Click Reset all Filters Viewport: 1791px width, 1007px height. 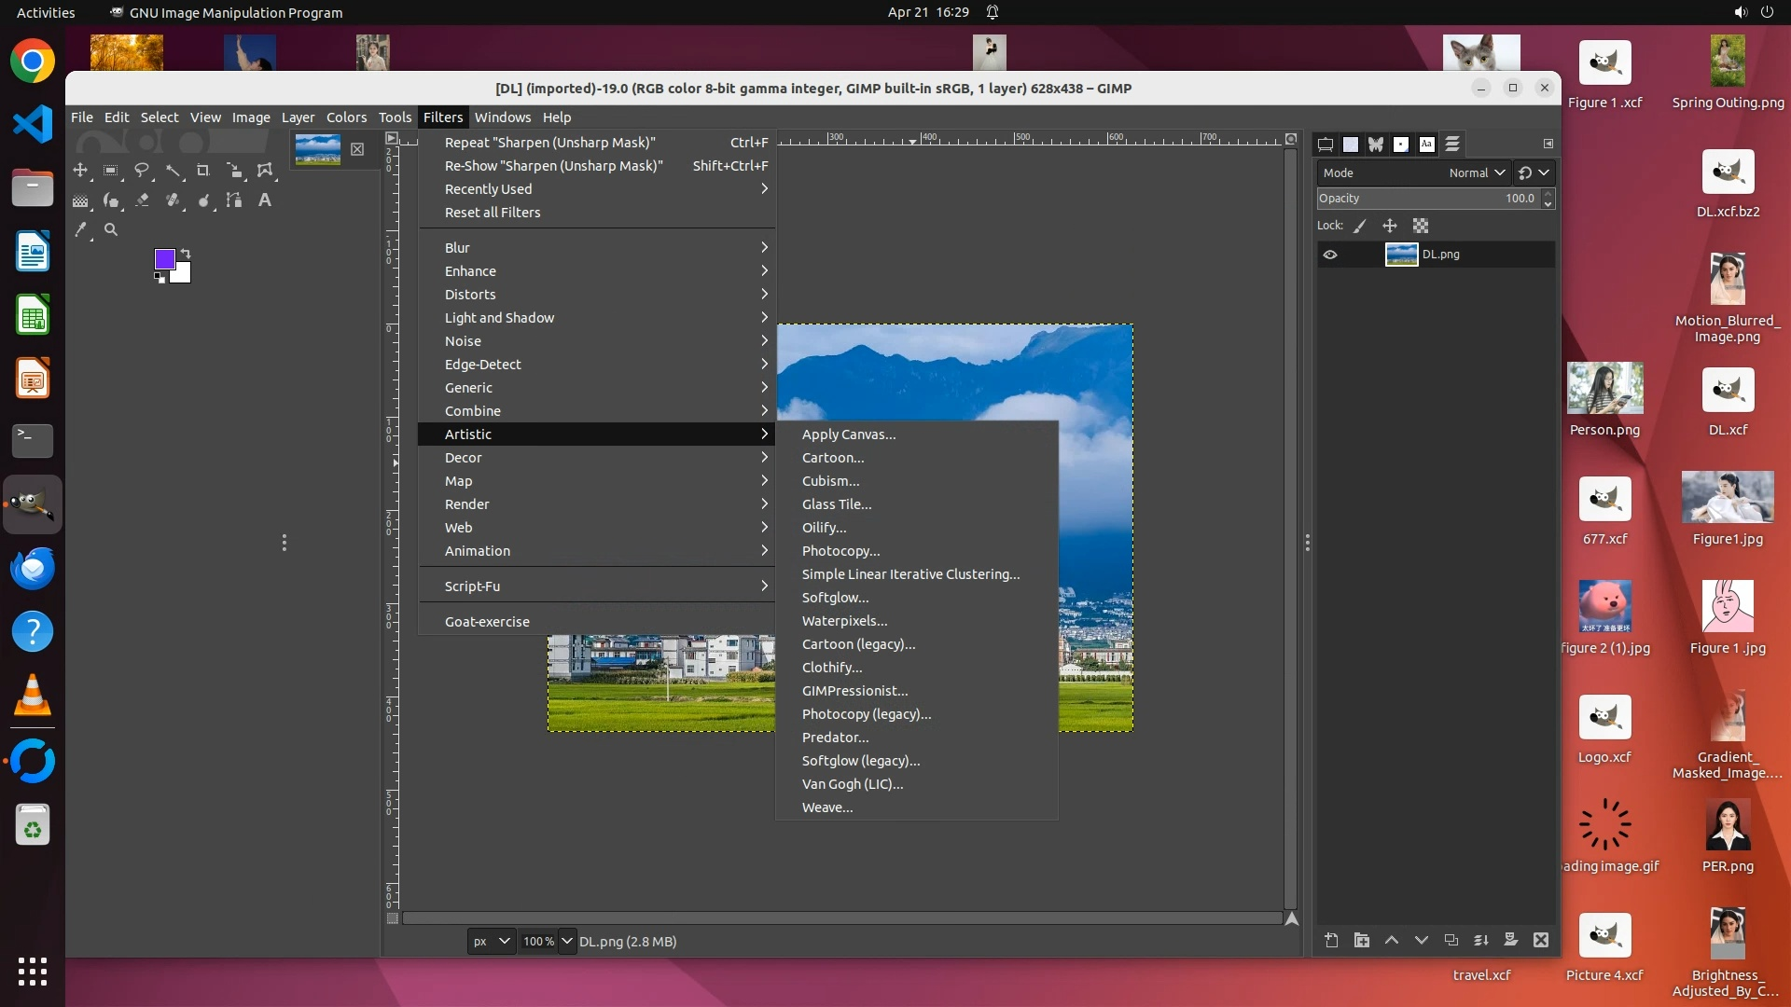(492, 213)
